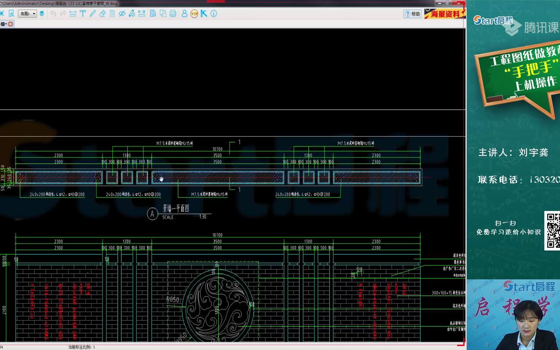Select the text annotation T tool
Screen dimensions: 560x350
click(83, 14)
